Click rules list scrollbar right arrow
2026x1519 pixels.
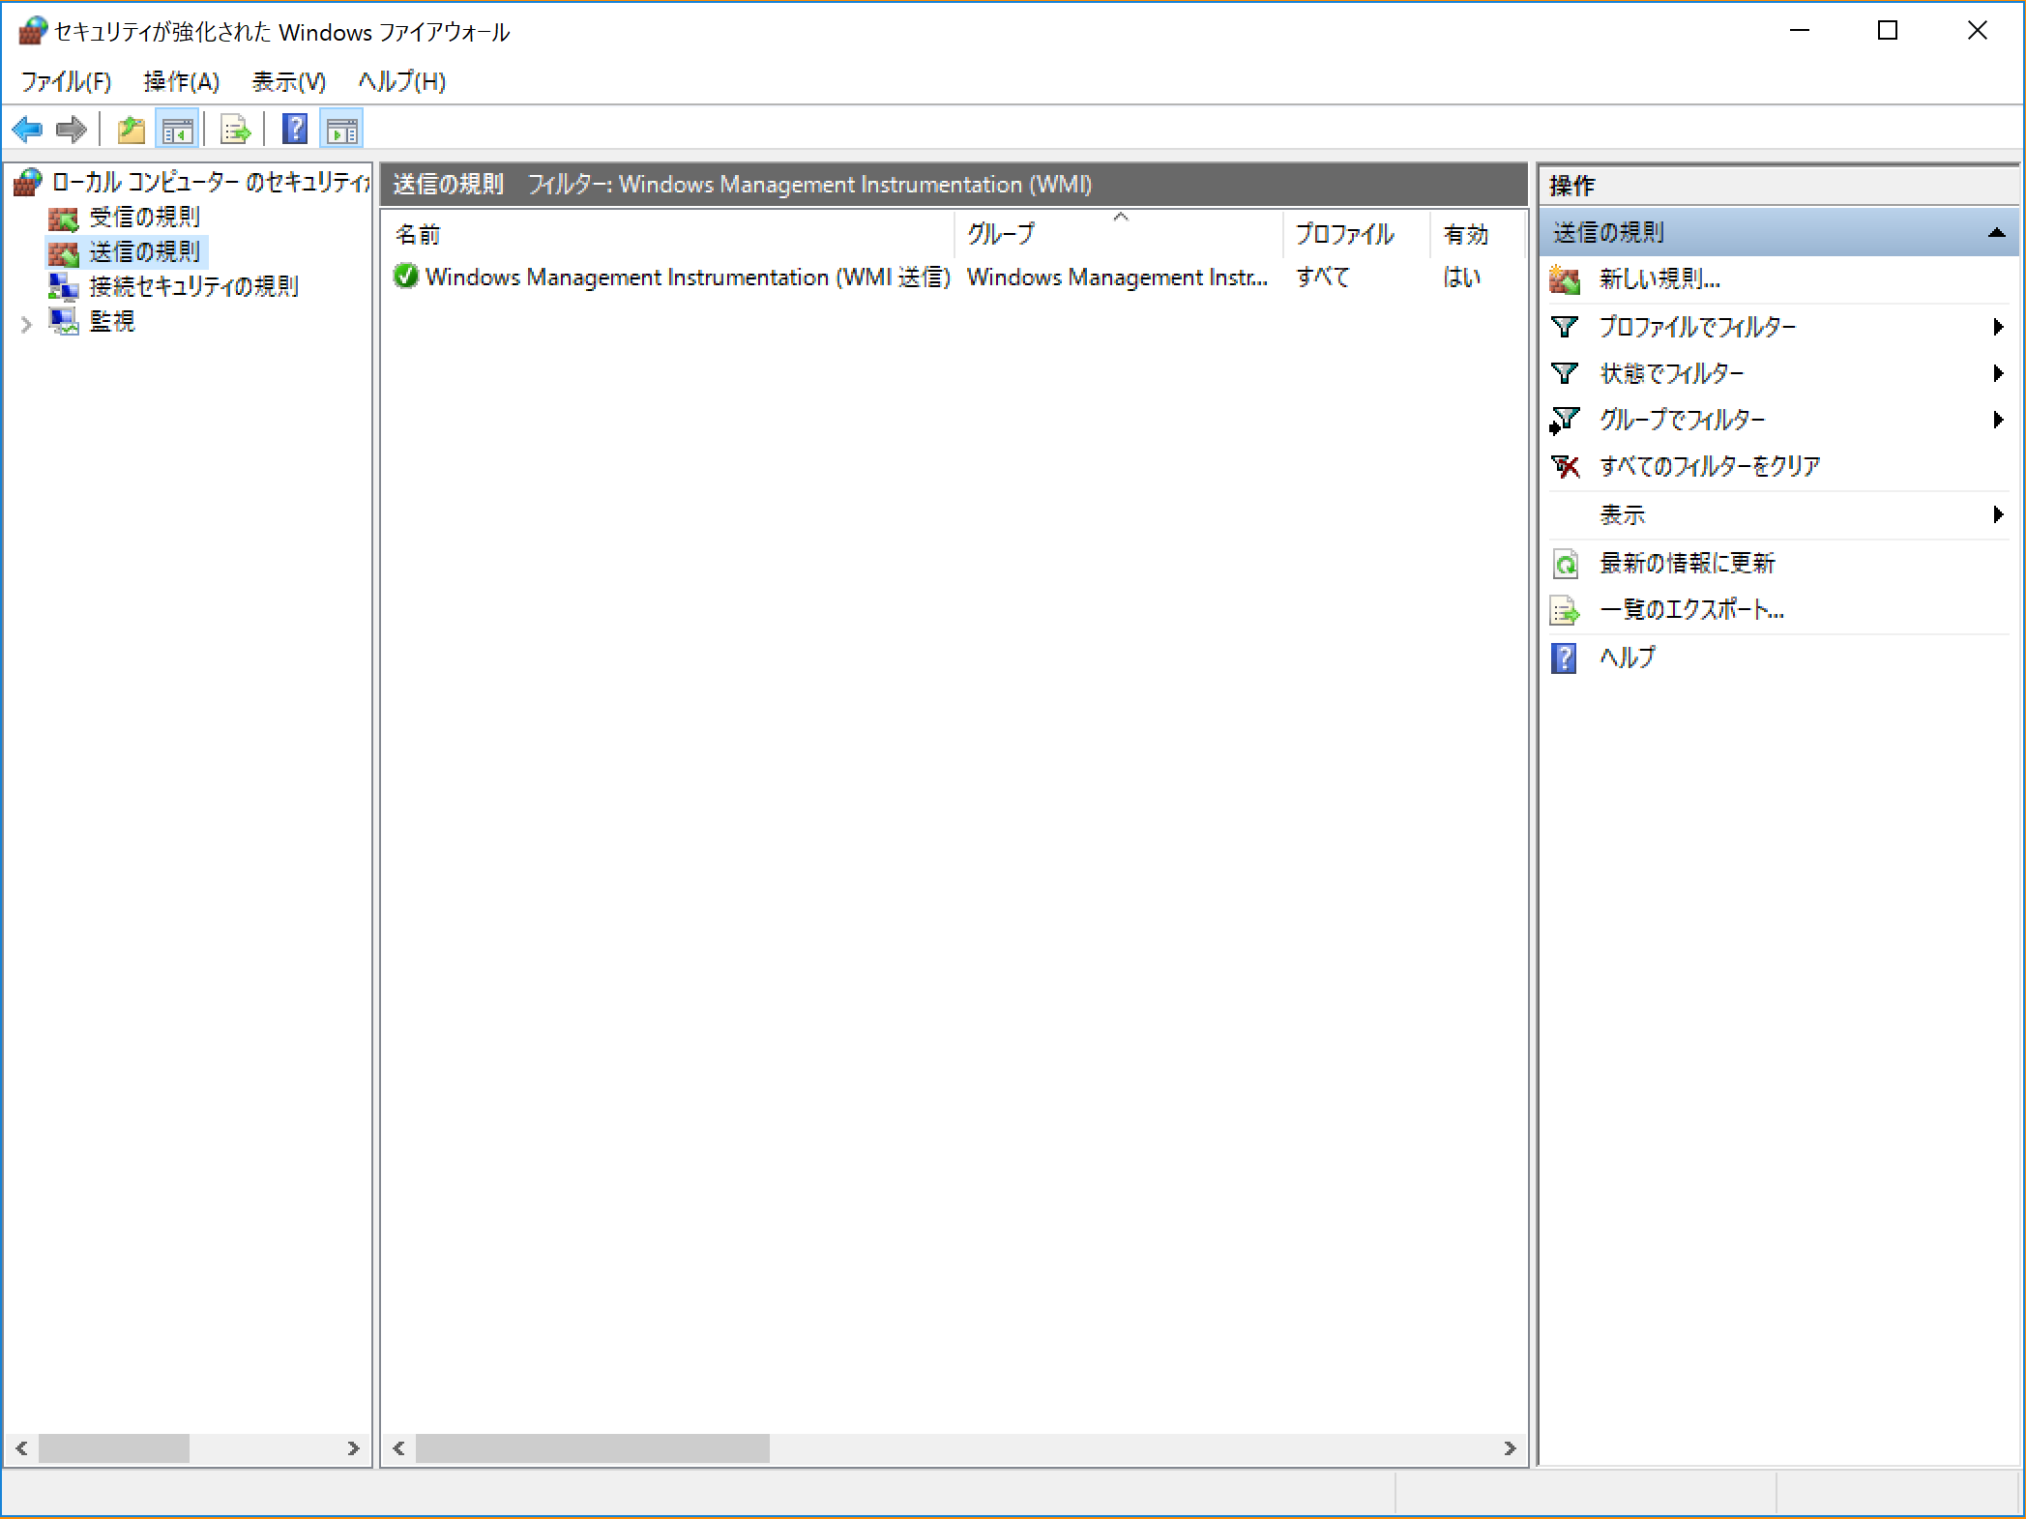pyautogui.click(x=1510, y=1447)
